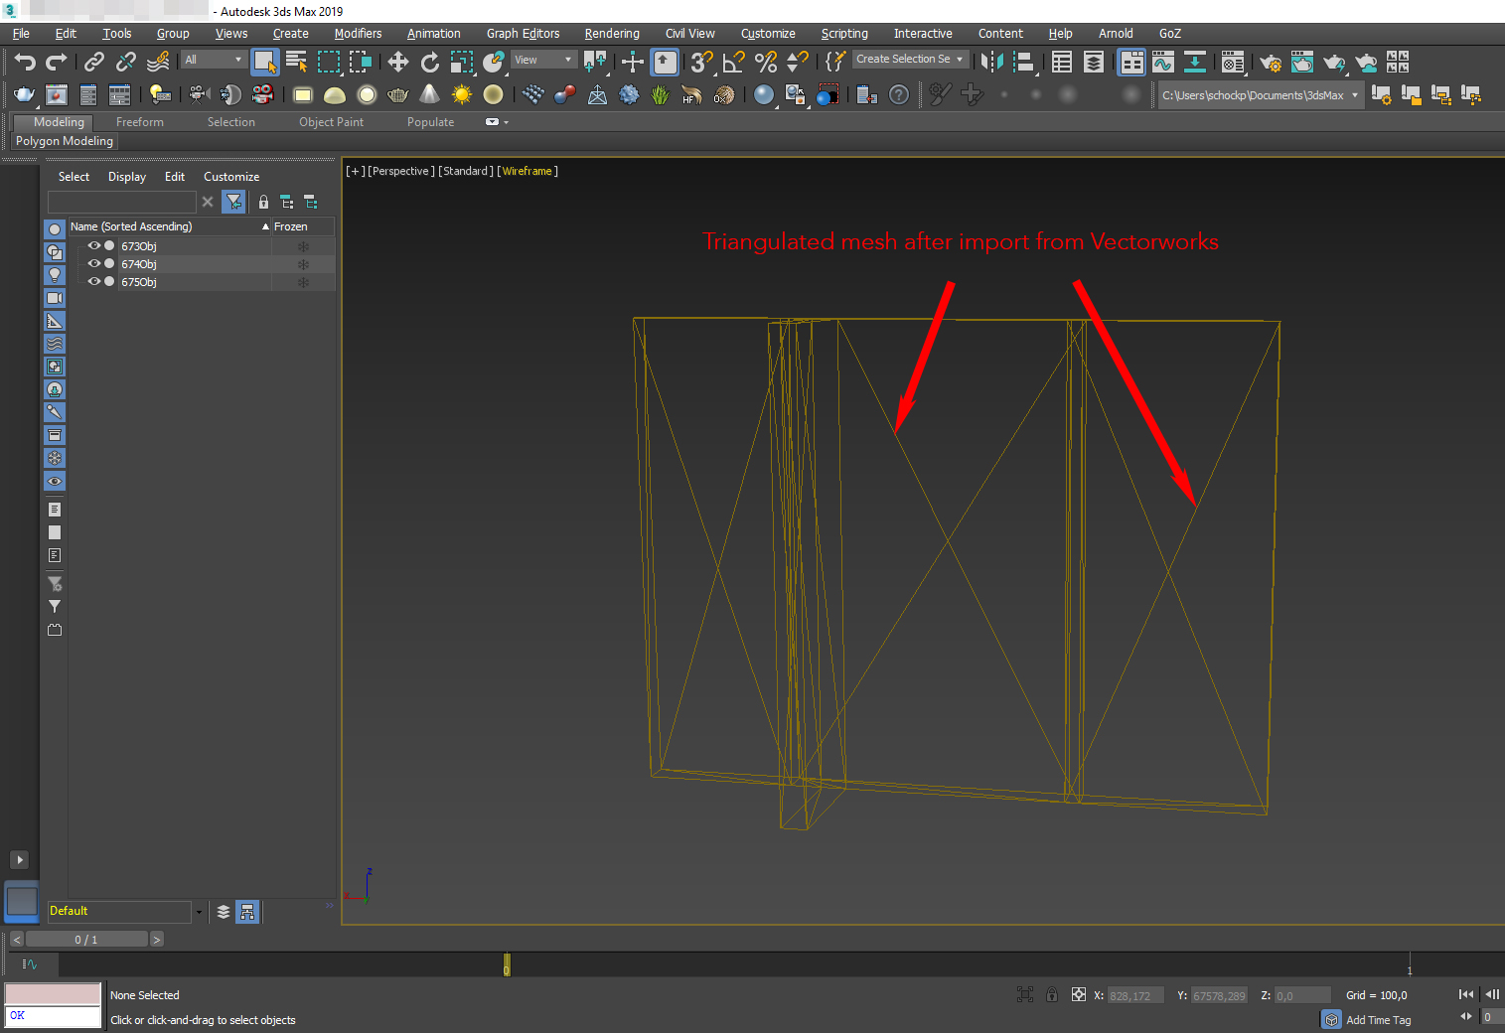
Task: Open the Modifiers menu
Action: 358,34
